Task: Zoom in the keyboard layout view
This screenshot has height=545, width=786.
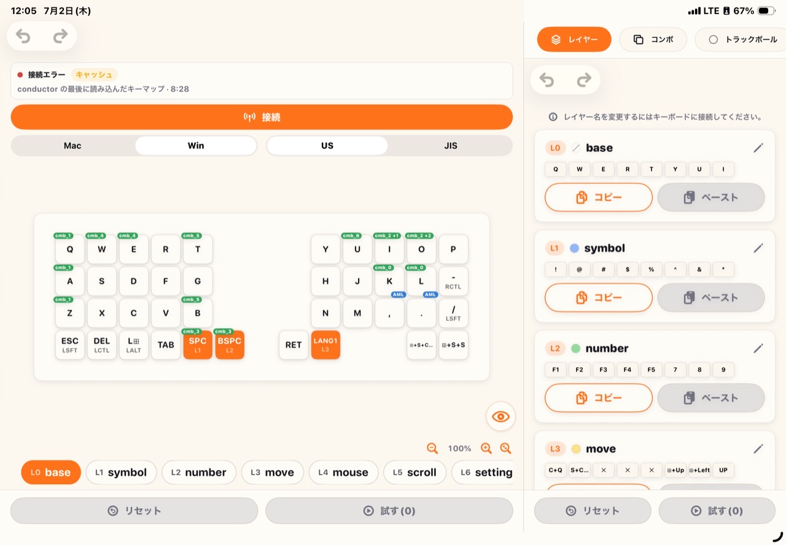Action: [486, 448]
